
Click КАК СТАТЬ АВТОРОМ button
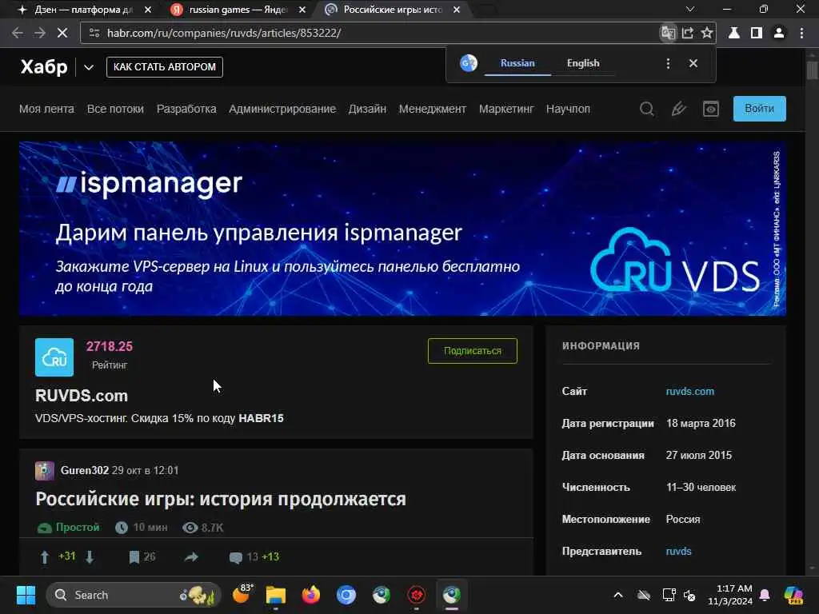[165, 67]
